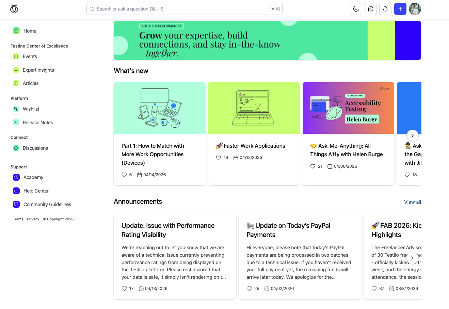
Task: Click the Community Guidelines icon
Action: tap(16, 204)
